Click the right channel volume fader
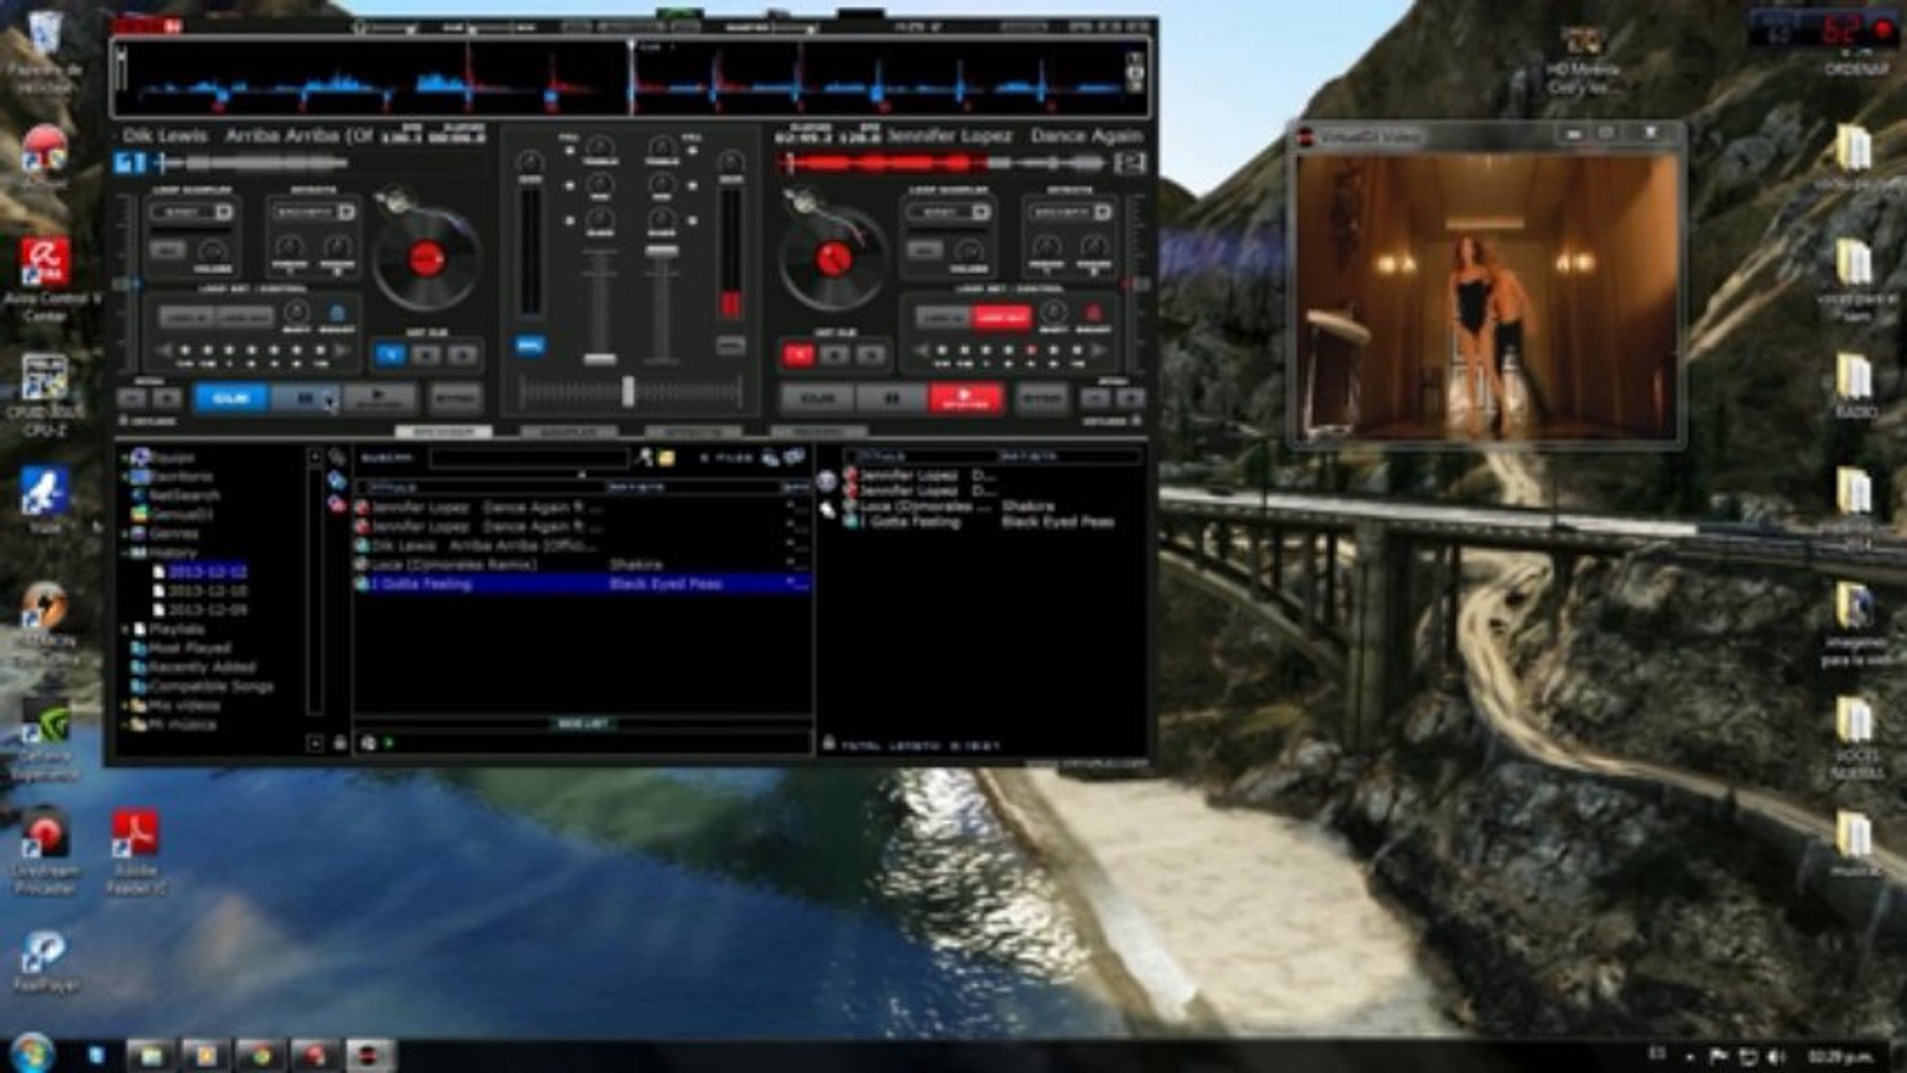The width and height of the screenshot is (1907, 1073). (661, 250)
